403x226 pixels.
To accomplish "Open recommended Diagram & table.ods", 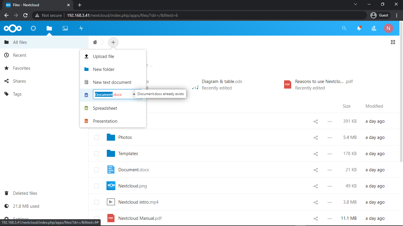I will point(217,84).
